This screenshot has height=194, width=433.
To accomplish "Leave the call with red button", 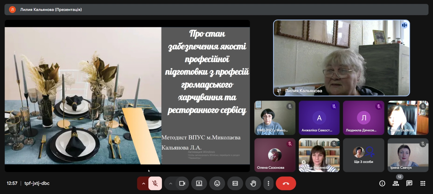I will [x=286, y=183].
